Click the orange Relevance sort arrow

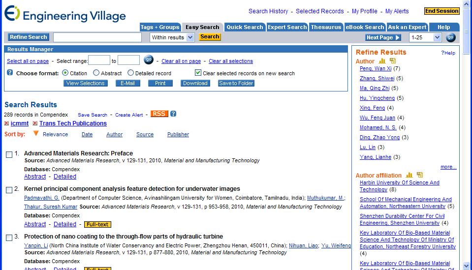36,133
